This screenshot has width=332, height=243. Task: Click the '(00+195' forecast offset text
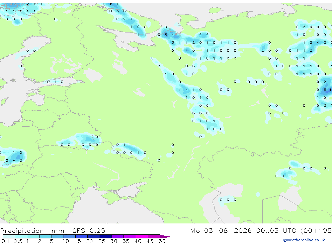point(316,230)
